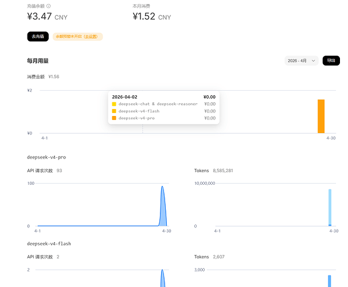Click the 3,000 axis label in flash Tokens chart
Image resolution: width=348 pixels, height=287 pixels.
(x=200, y=270)
